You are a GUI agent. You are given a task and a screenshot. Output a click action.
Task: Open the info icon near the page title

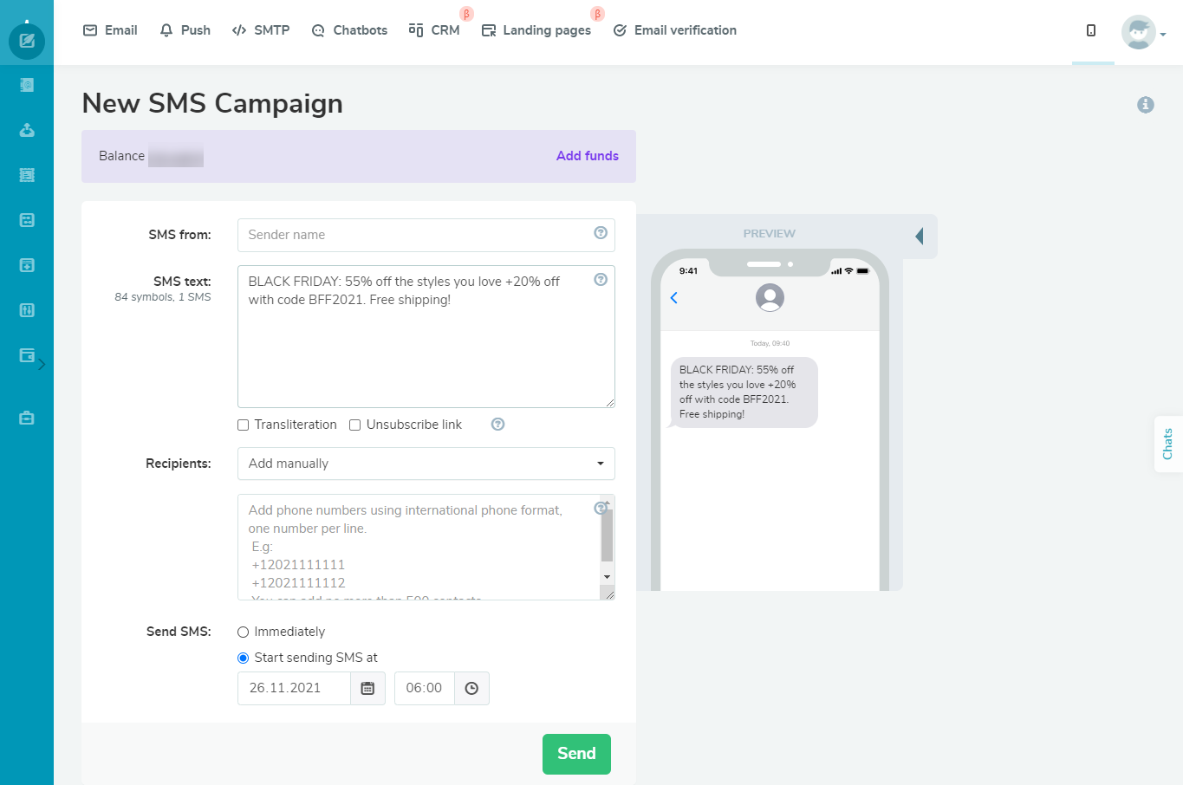pos(1146,104)
